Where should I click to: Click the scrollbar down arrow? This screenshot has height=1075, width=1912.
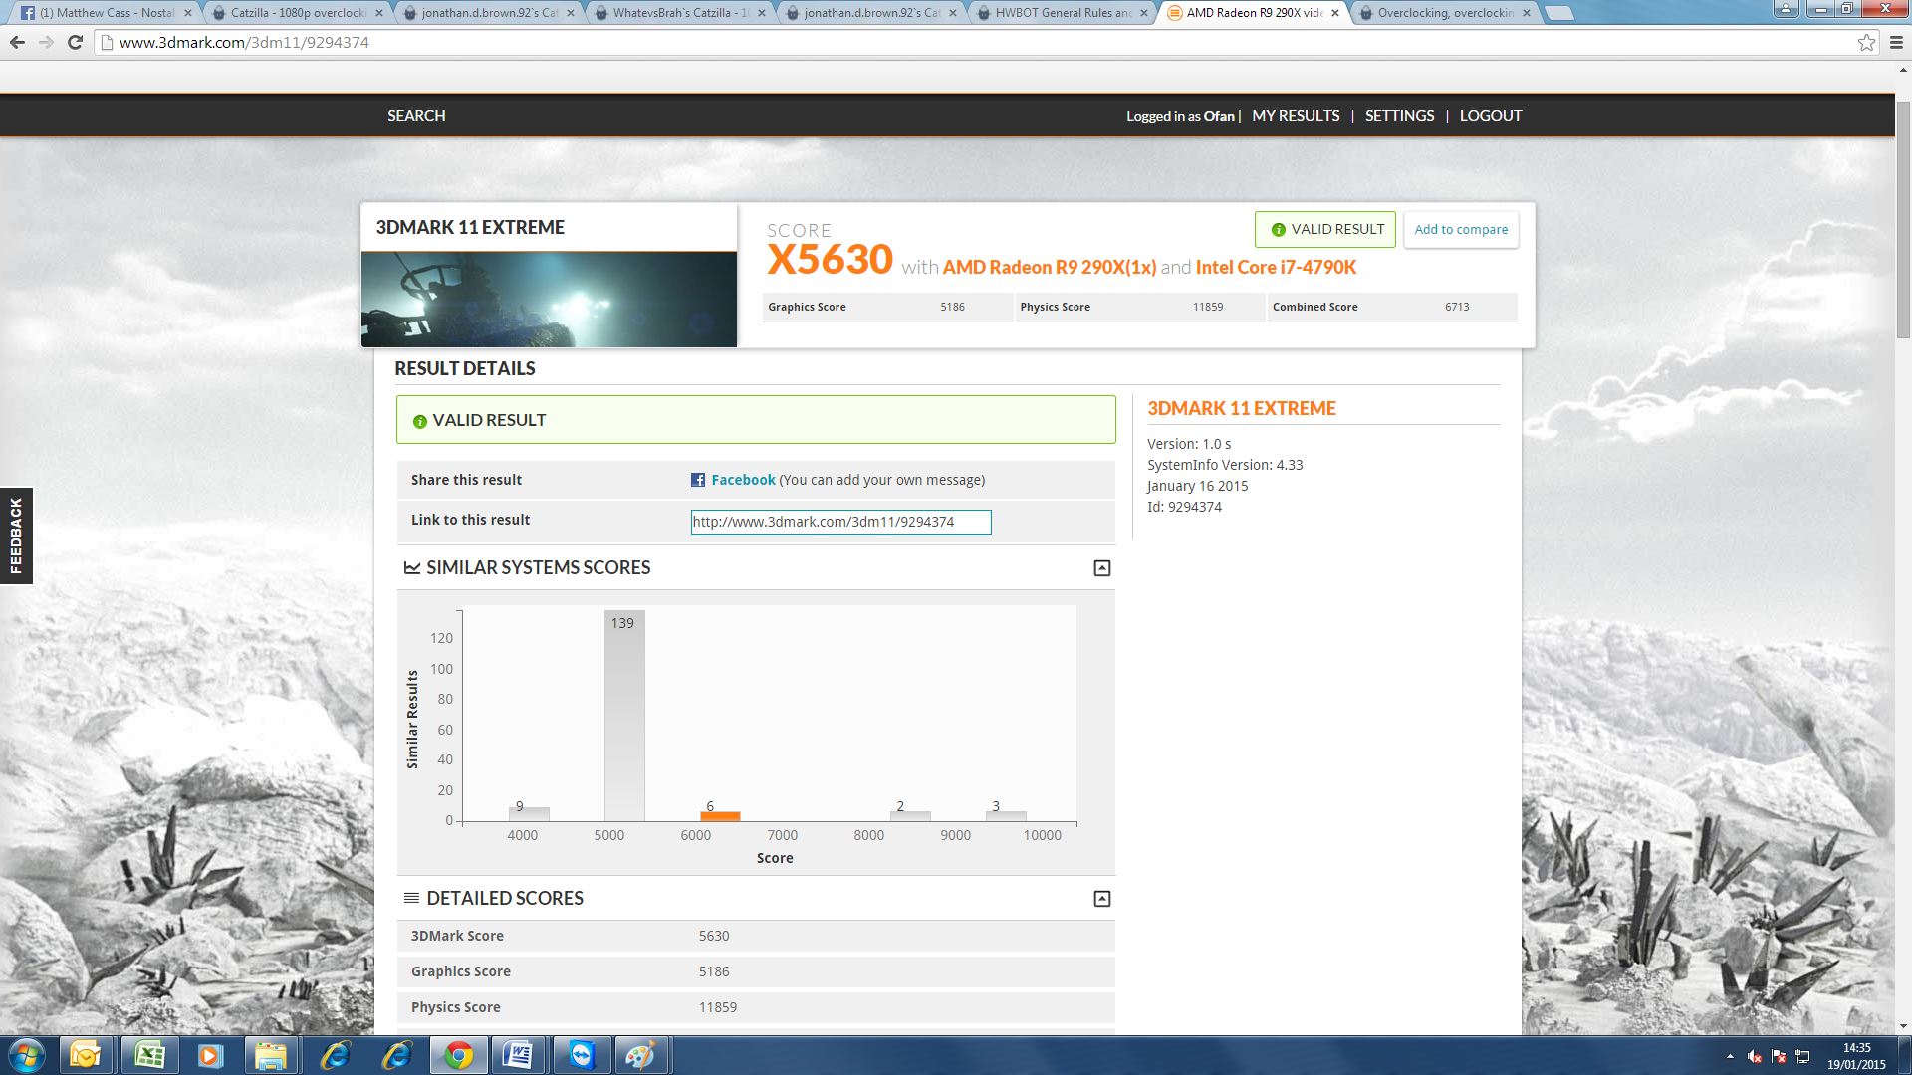(x=1903, y=1025)
